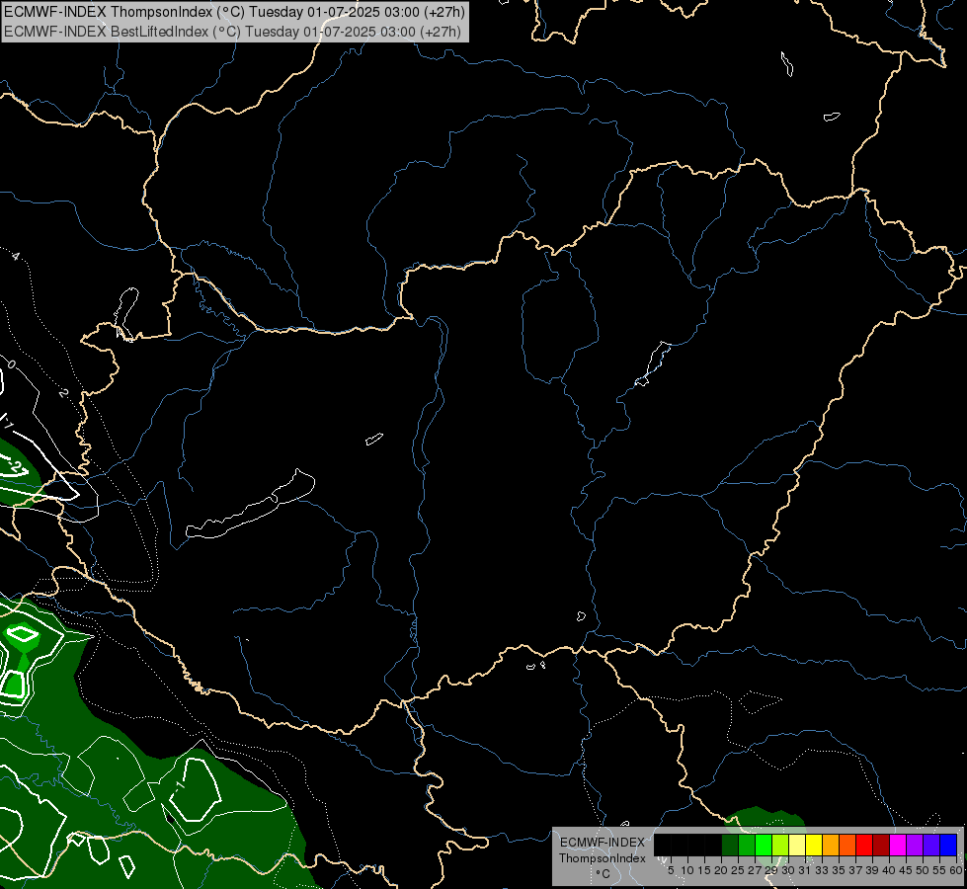967x889 pixels.
Task: Select the bright green 27-29 legend swatch
Action: pyautogui.click(x=764, y=845)
